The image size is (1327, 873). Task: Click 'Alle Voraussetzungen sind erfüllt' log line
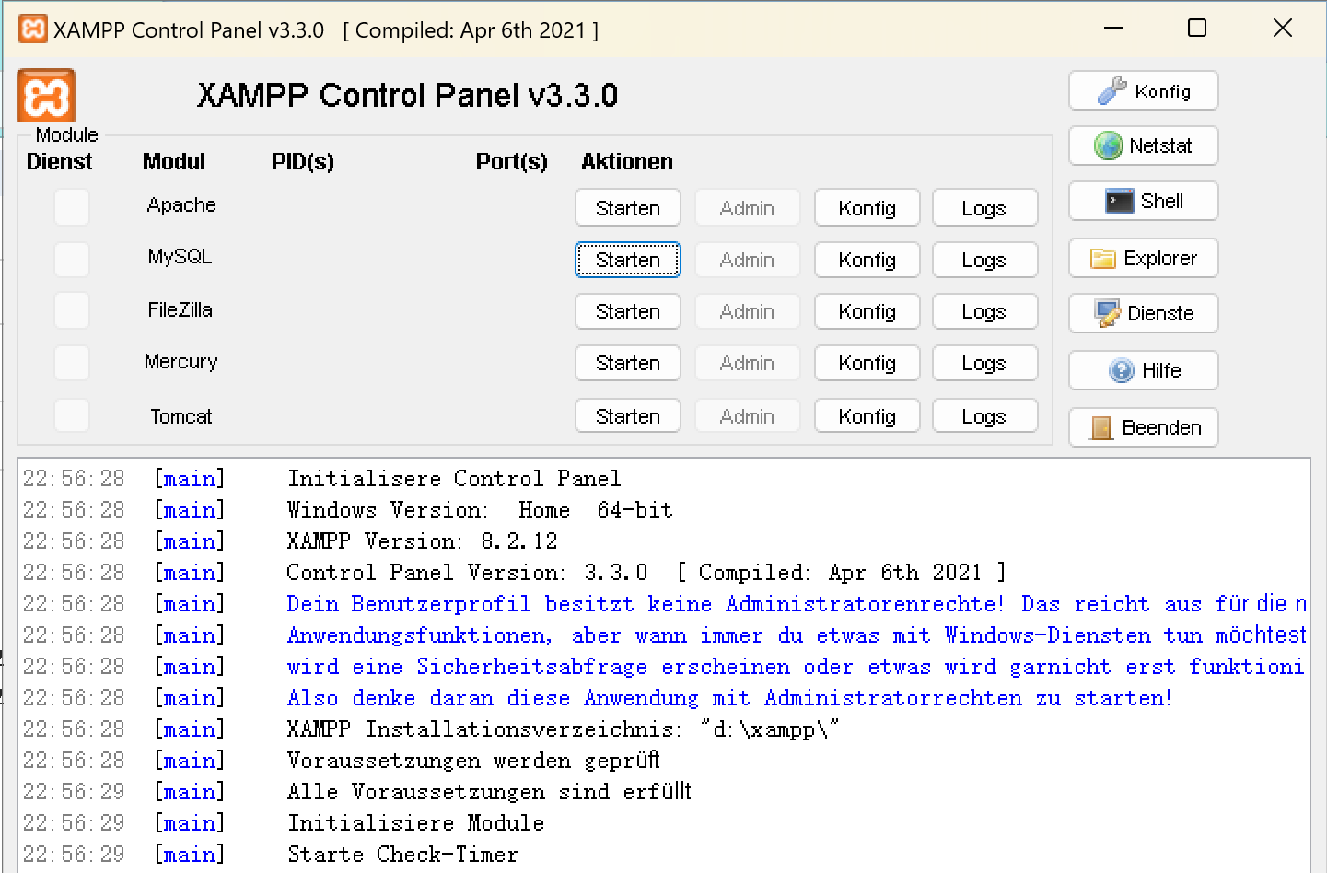tap(489, 791)
